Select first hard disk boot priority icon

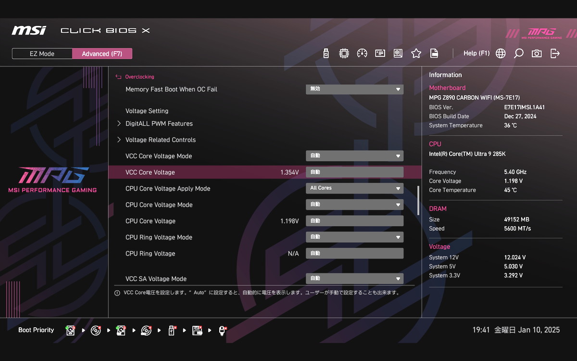click(x=71, y=331)
